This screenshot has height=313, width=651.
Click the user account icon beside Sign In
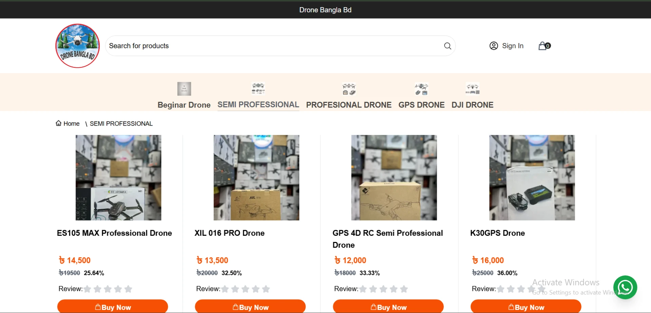tap(494, 46)
